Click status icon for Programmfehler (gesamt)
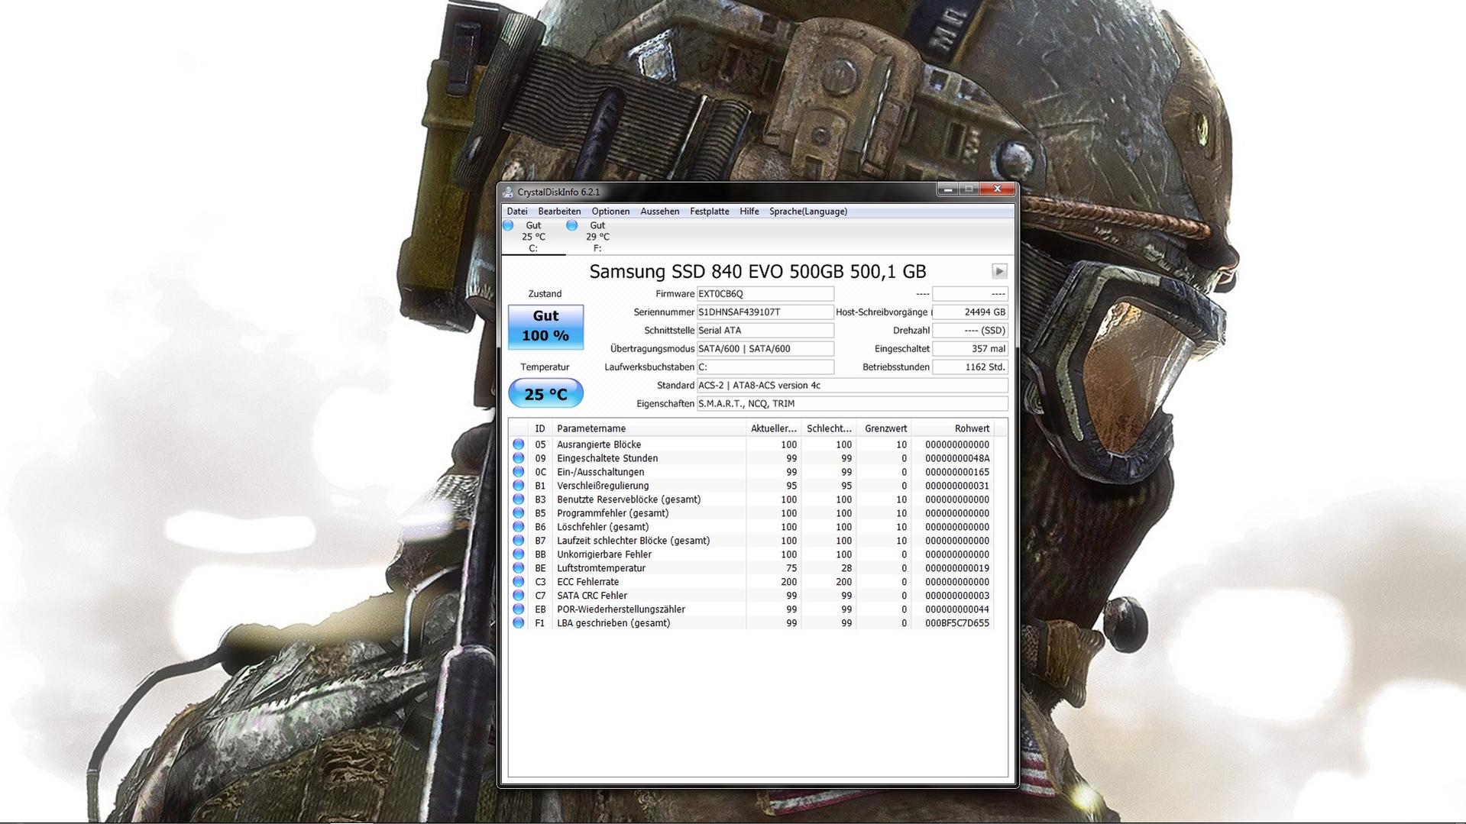 pos(519,513)
